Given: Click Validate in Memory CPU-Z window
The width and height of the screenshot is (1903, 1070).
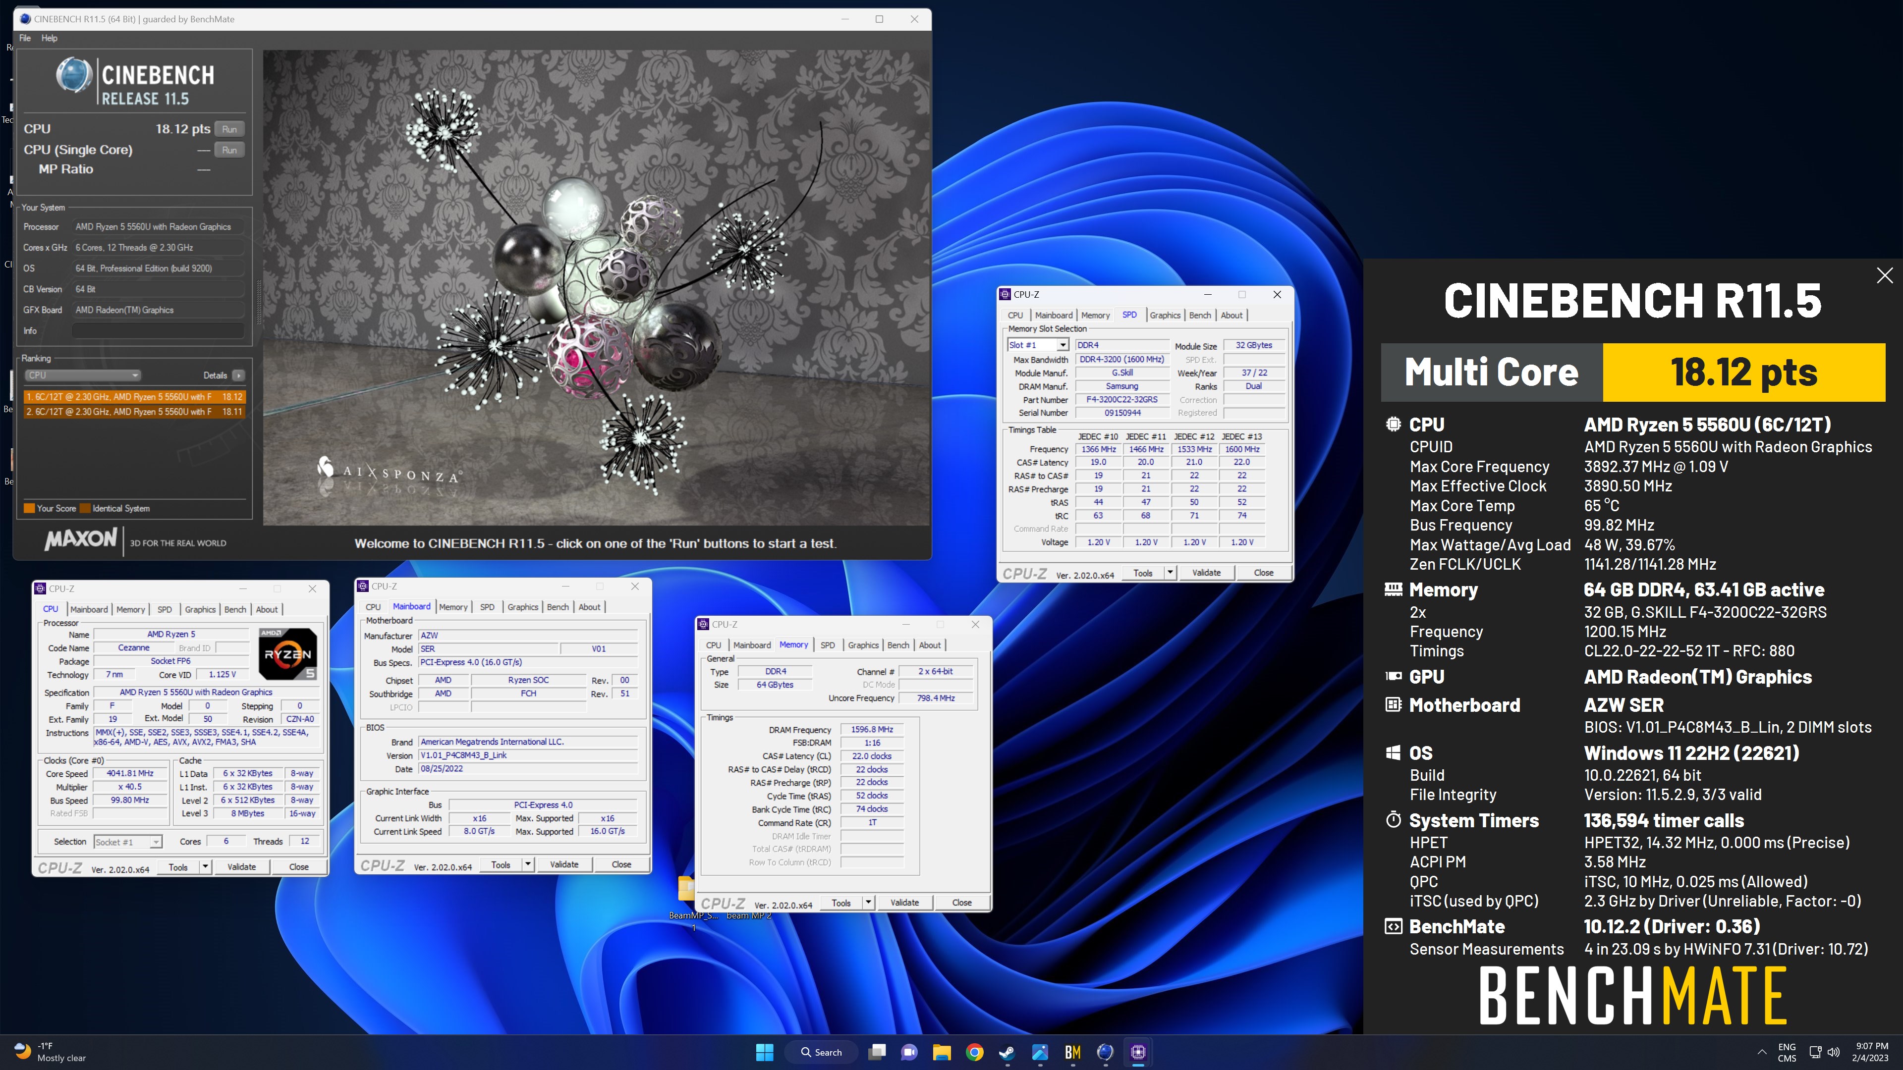Looking at the screenshot, I should pyautogui.click(x=904, y=903).
